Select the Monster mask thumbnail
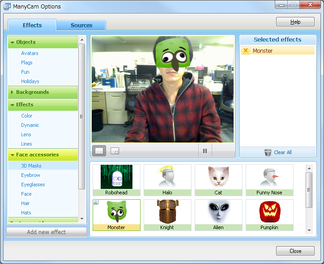324x264 pixels. [x=116, y=215]
